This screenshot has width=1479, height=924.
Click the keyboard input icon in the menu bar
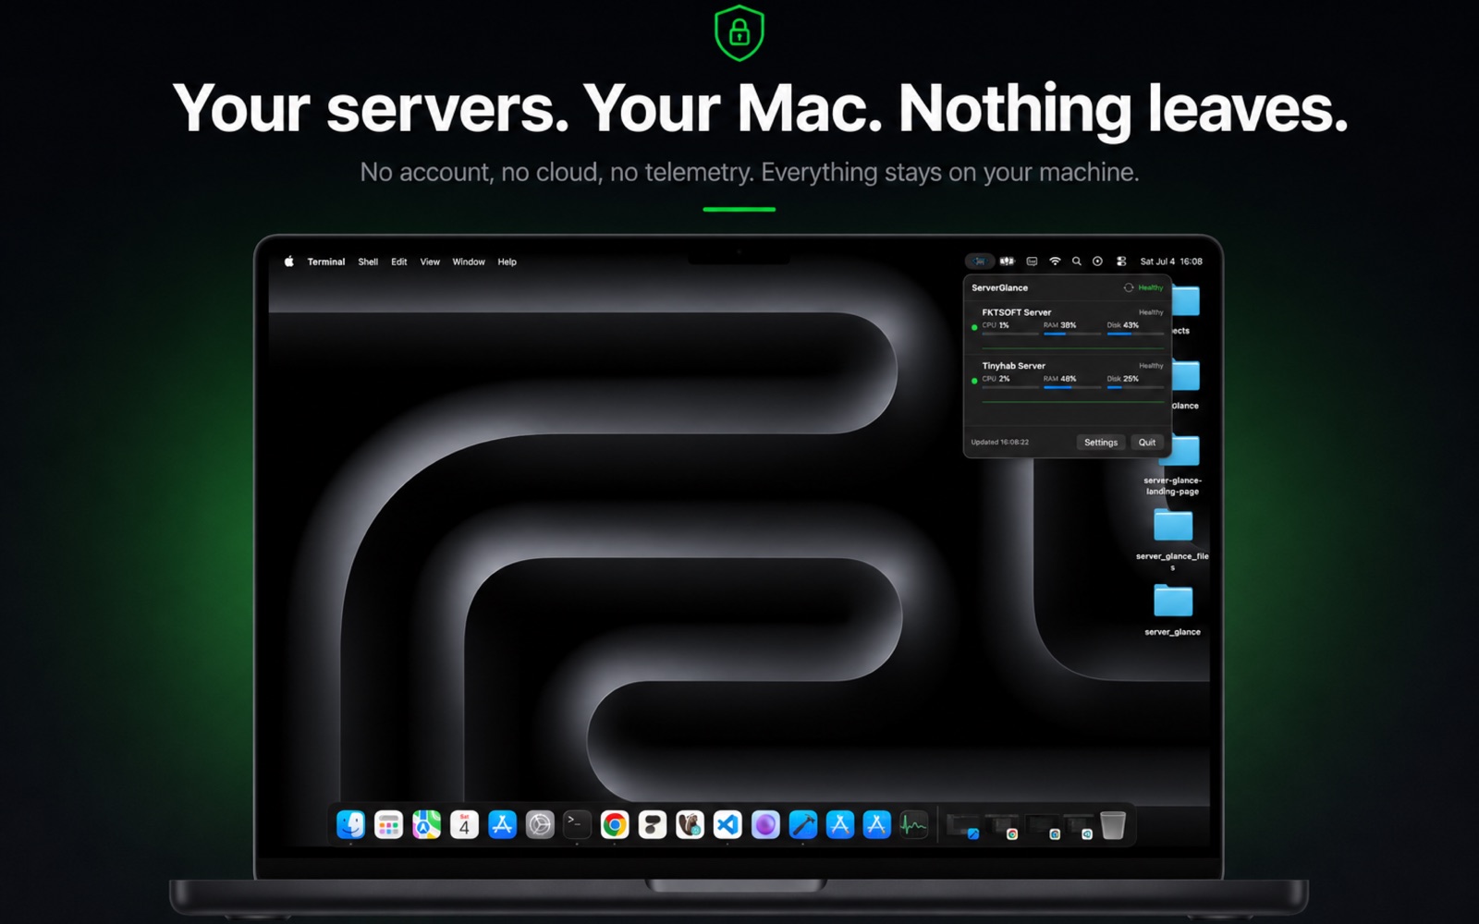[1032, 261]
